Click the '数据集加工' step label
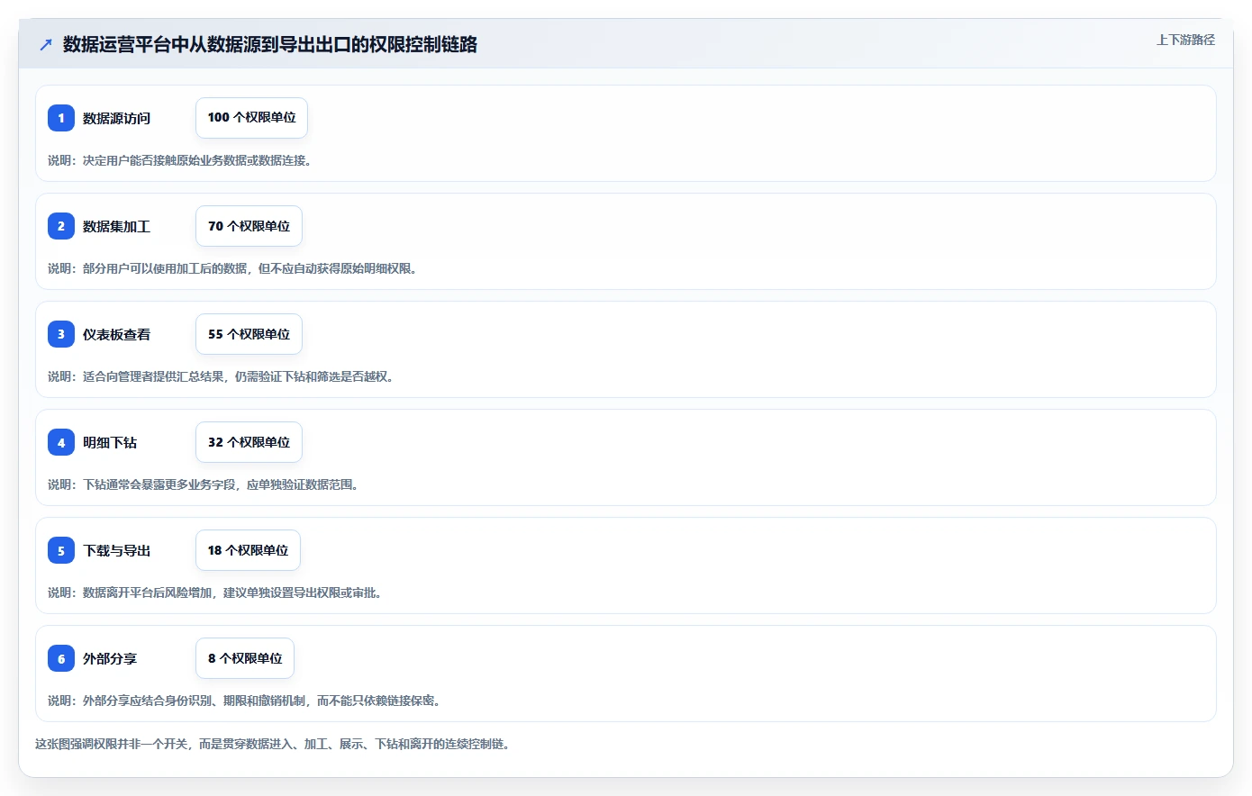The width and height of the screenshot is (1252, 796). [x=116, y=226]
